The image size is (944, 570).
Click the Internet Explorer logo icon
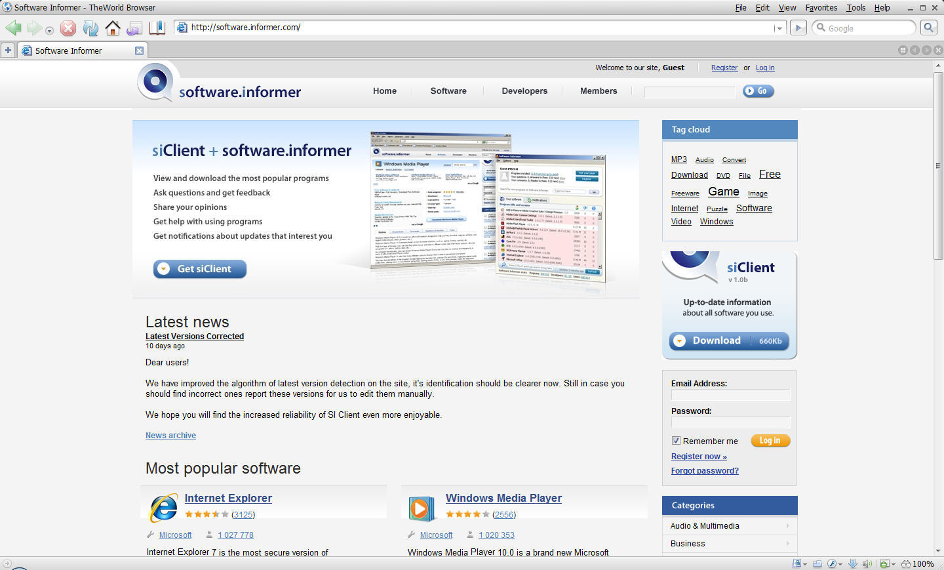point(164,508)
